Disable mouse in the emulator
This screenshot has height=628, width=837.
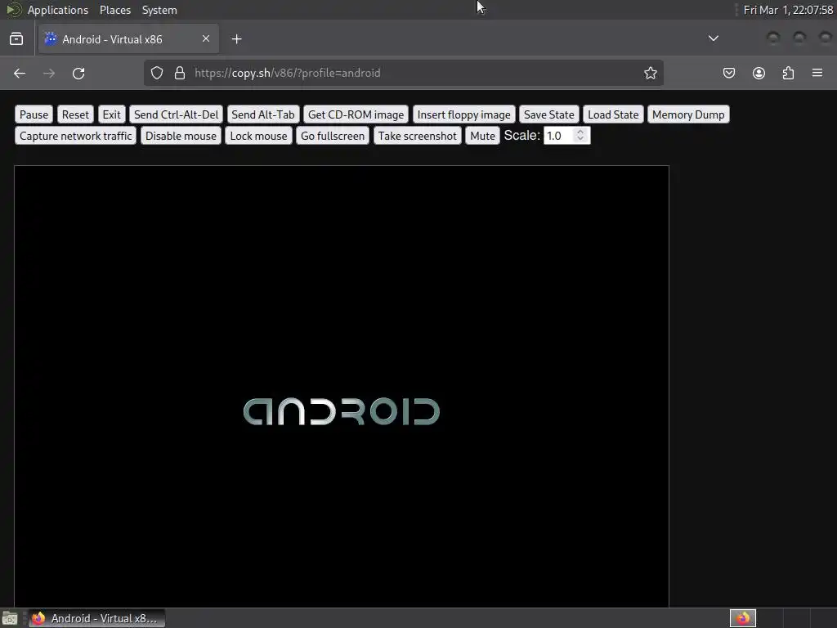pos(181,136)
